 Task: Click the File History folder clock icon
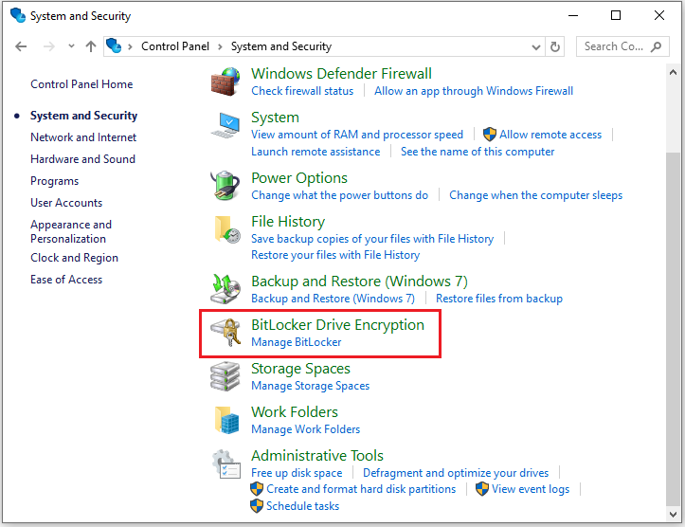coord(227,229)
